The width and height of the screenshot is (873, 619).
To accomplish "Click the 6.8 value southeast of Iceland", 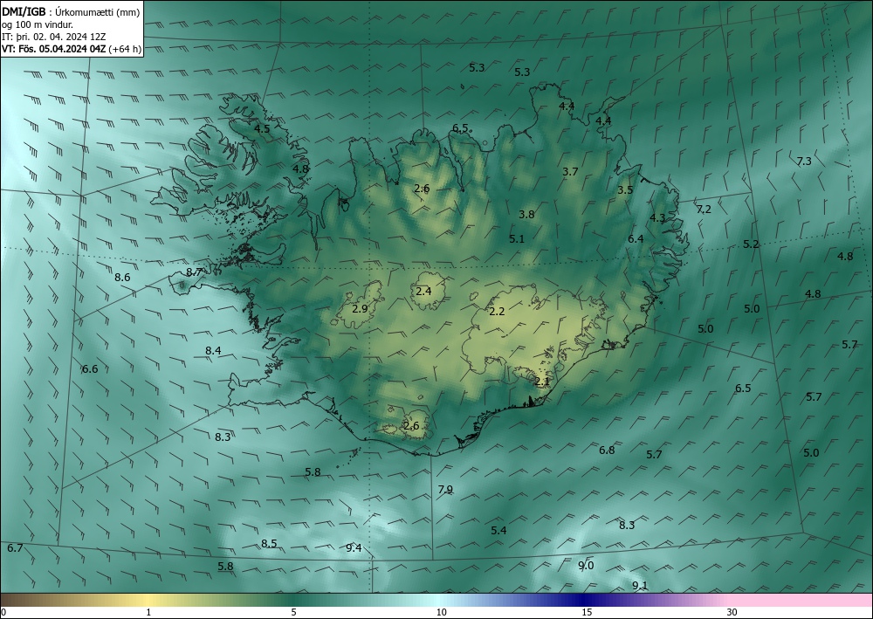I will pos(607,450).
